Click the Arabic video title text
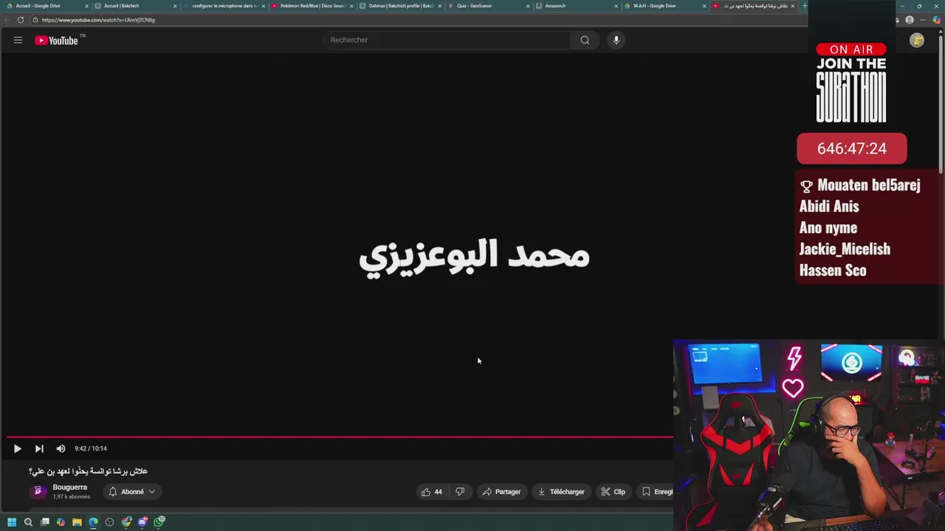Viewport: 945px width, 531px height. [x=89, y=471]
